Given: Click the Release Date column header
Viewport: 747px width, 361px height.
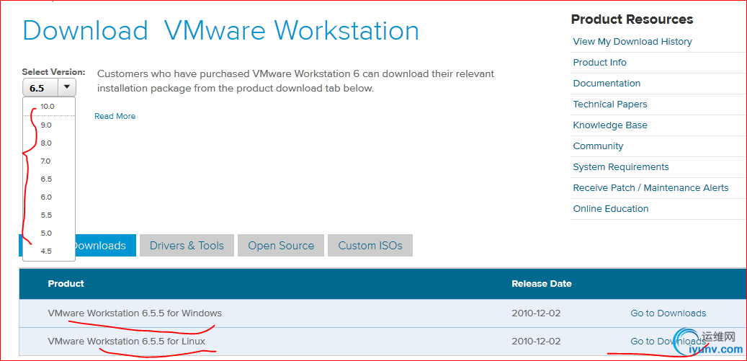Looking at the screenshot, I should pos(542,284).
